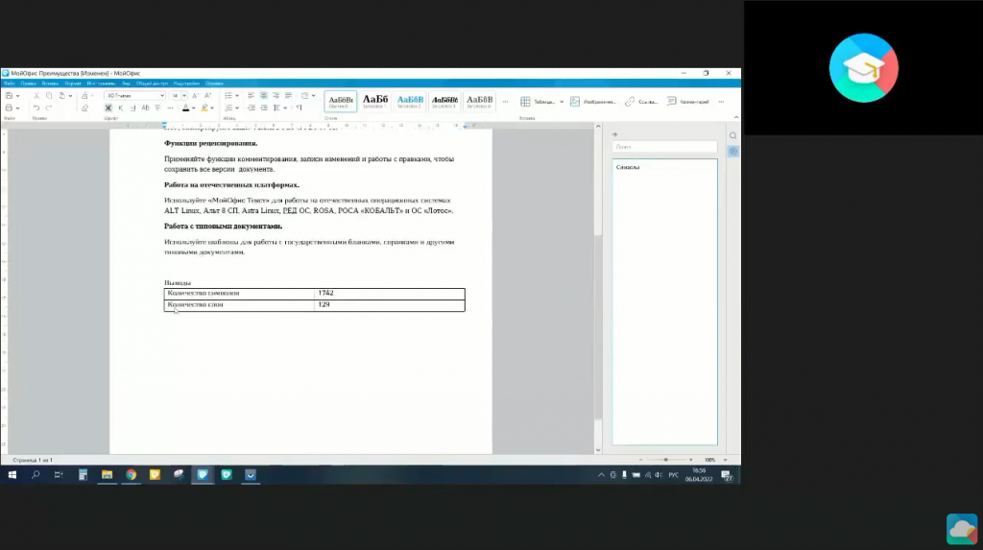
Task: Open File Explorer from taskbar
Action: click(x=108, y=475)
